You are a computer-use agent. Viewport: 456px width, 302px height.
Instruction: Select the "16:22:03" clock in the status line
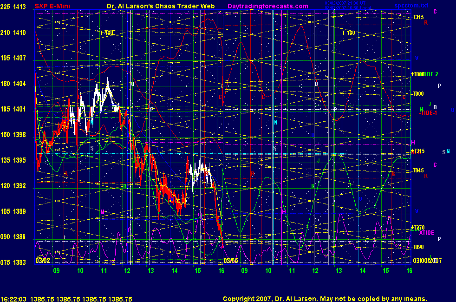point(13,299)
